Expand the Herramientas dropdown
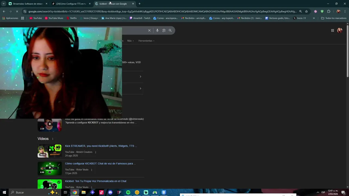The width and height of the screenshot is (349, 196). pyautogui.click(x=146, y=41)
